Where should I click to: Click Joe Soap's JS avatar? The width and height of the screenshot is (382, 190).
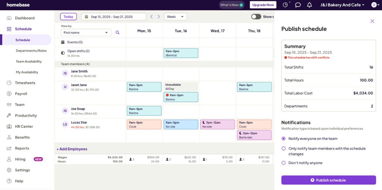pos(65,111)
